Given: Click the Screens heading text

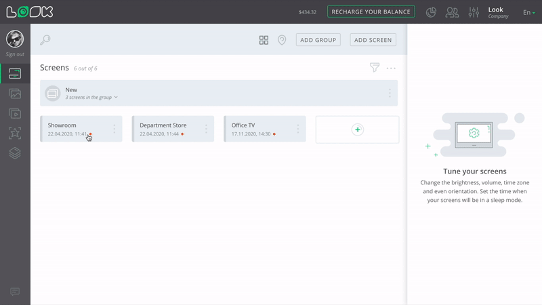Looking at the screenshot, I should click(x=54, y=67).
